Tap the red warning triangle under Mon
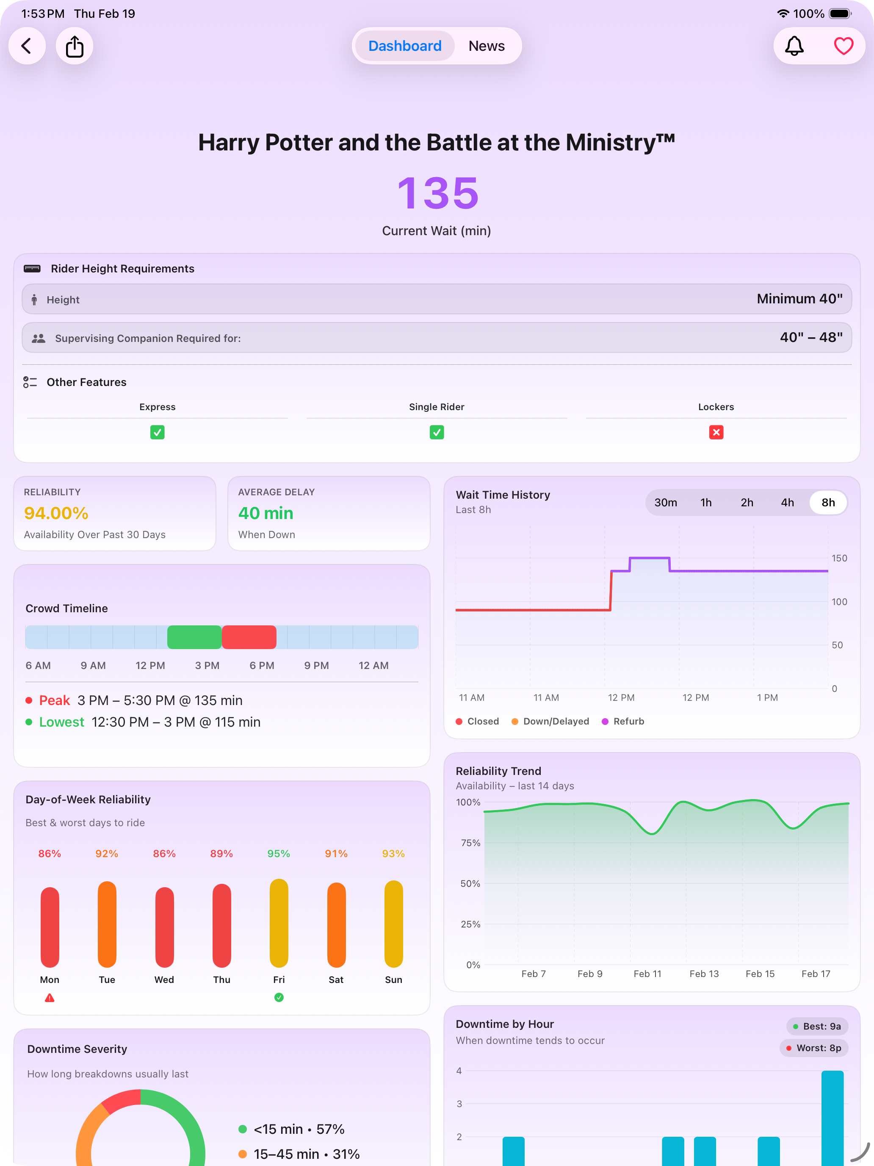 pyautogui.click(x=50, y=998)
